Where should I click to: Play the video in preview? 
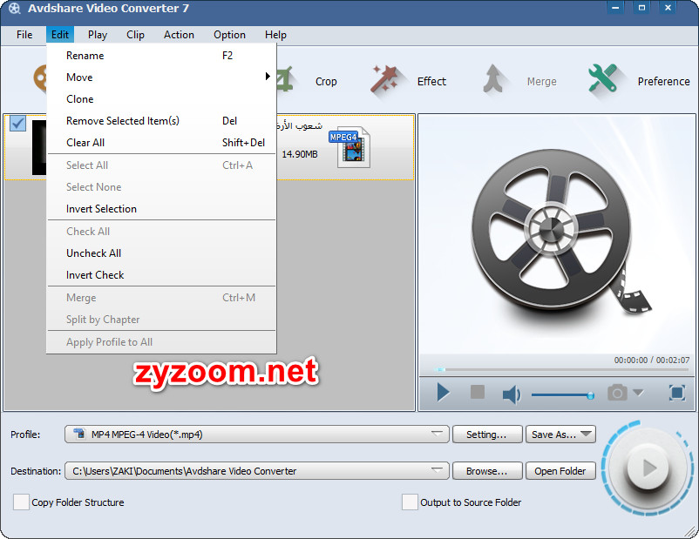(x=443, y=393)
